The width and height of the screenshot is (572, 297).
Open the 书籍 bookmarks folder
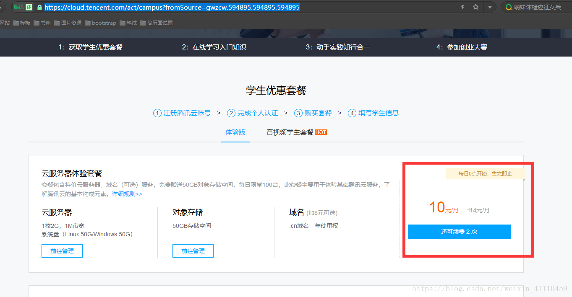pyautogui.click(x=42, y=23)
